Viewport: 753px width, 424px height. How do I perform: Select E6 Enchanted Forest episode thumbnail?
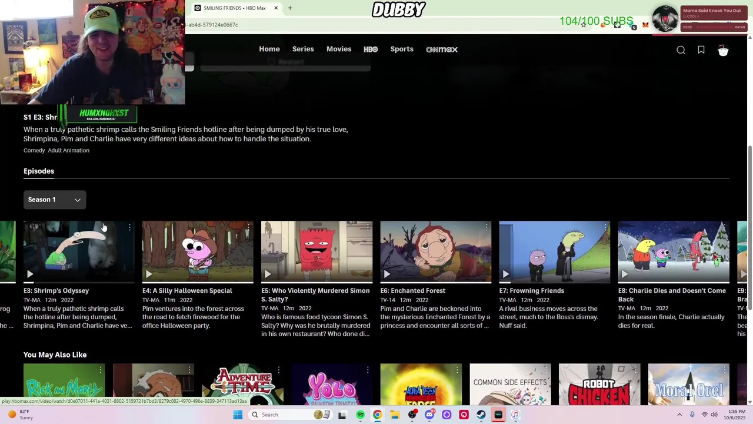[x=435, y=252]
